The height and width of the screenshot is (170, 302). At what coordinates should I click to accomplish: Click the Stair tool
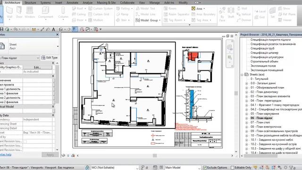(123, 20)
